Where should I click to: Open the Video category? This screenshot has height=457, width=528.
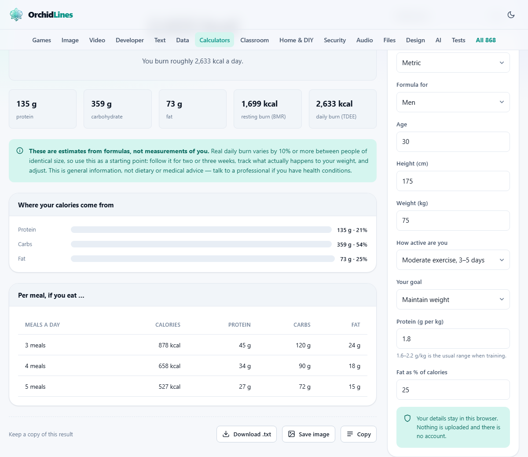97,40
